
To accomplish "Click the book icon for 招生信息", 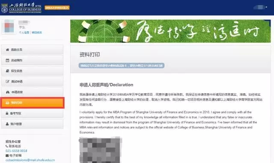I will coord(7,71).
